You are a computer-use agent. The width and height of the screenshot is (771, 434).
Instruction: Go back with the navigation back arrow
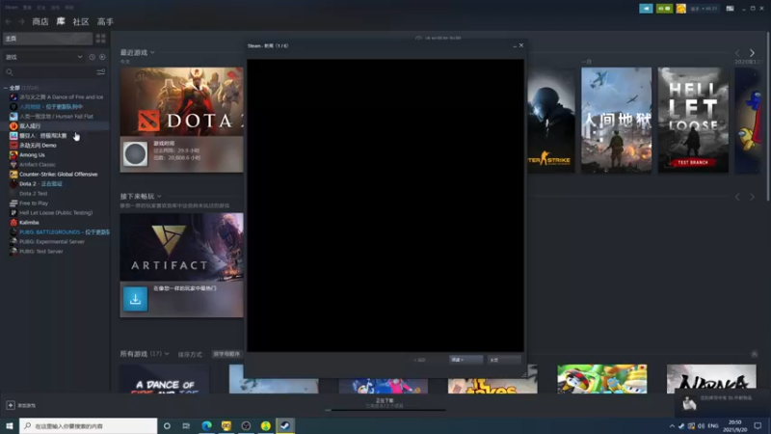tap(9, 21)
